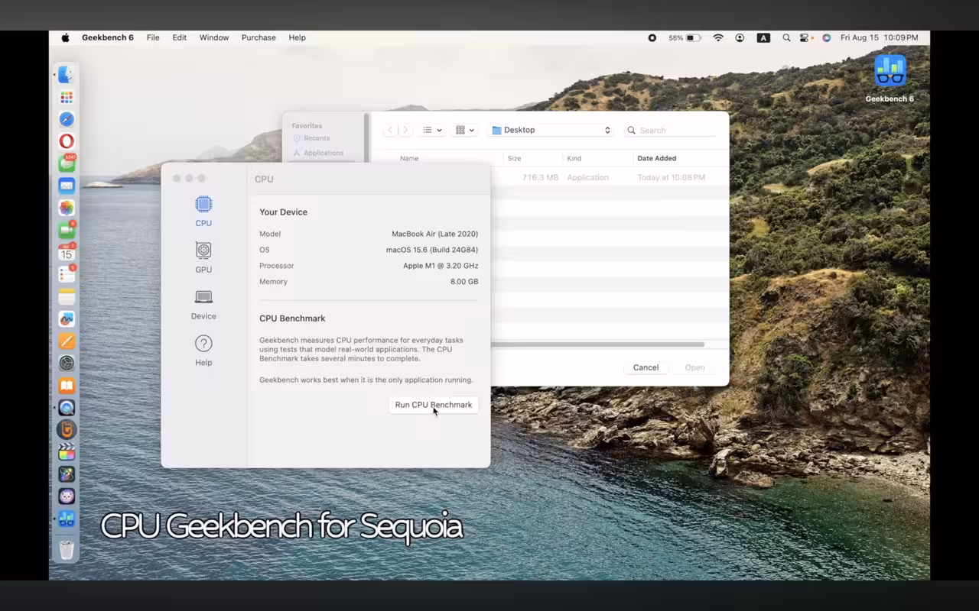Image resolution: width=979 pixels, height=611 pixels.
Task: Open the Edit menu
Action: (x=180, y=37)
